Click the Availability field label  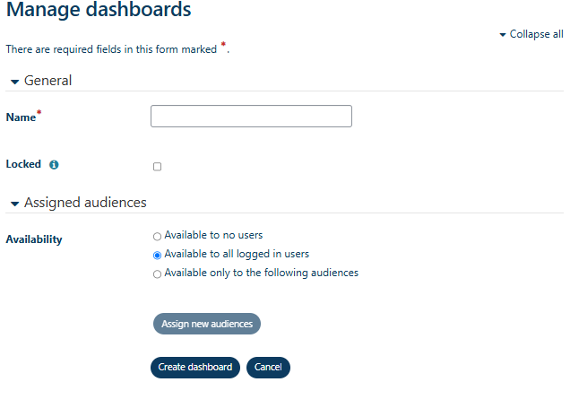pyautogui.click(x=34, y=239)
